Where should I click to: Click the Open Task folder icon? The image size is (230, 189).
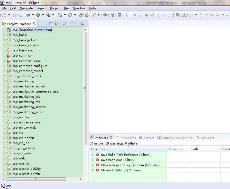(87, 15)
